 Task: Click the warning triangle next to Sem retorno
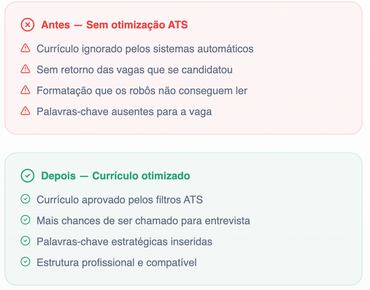(x=25, y=69)
